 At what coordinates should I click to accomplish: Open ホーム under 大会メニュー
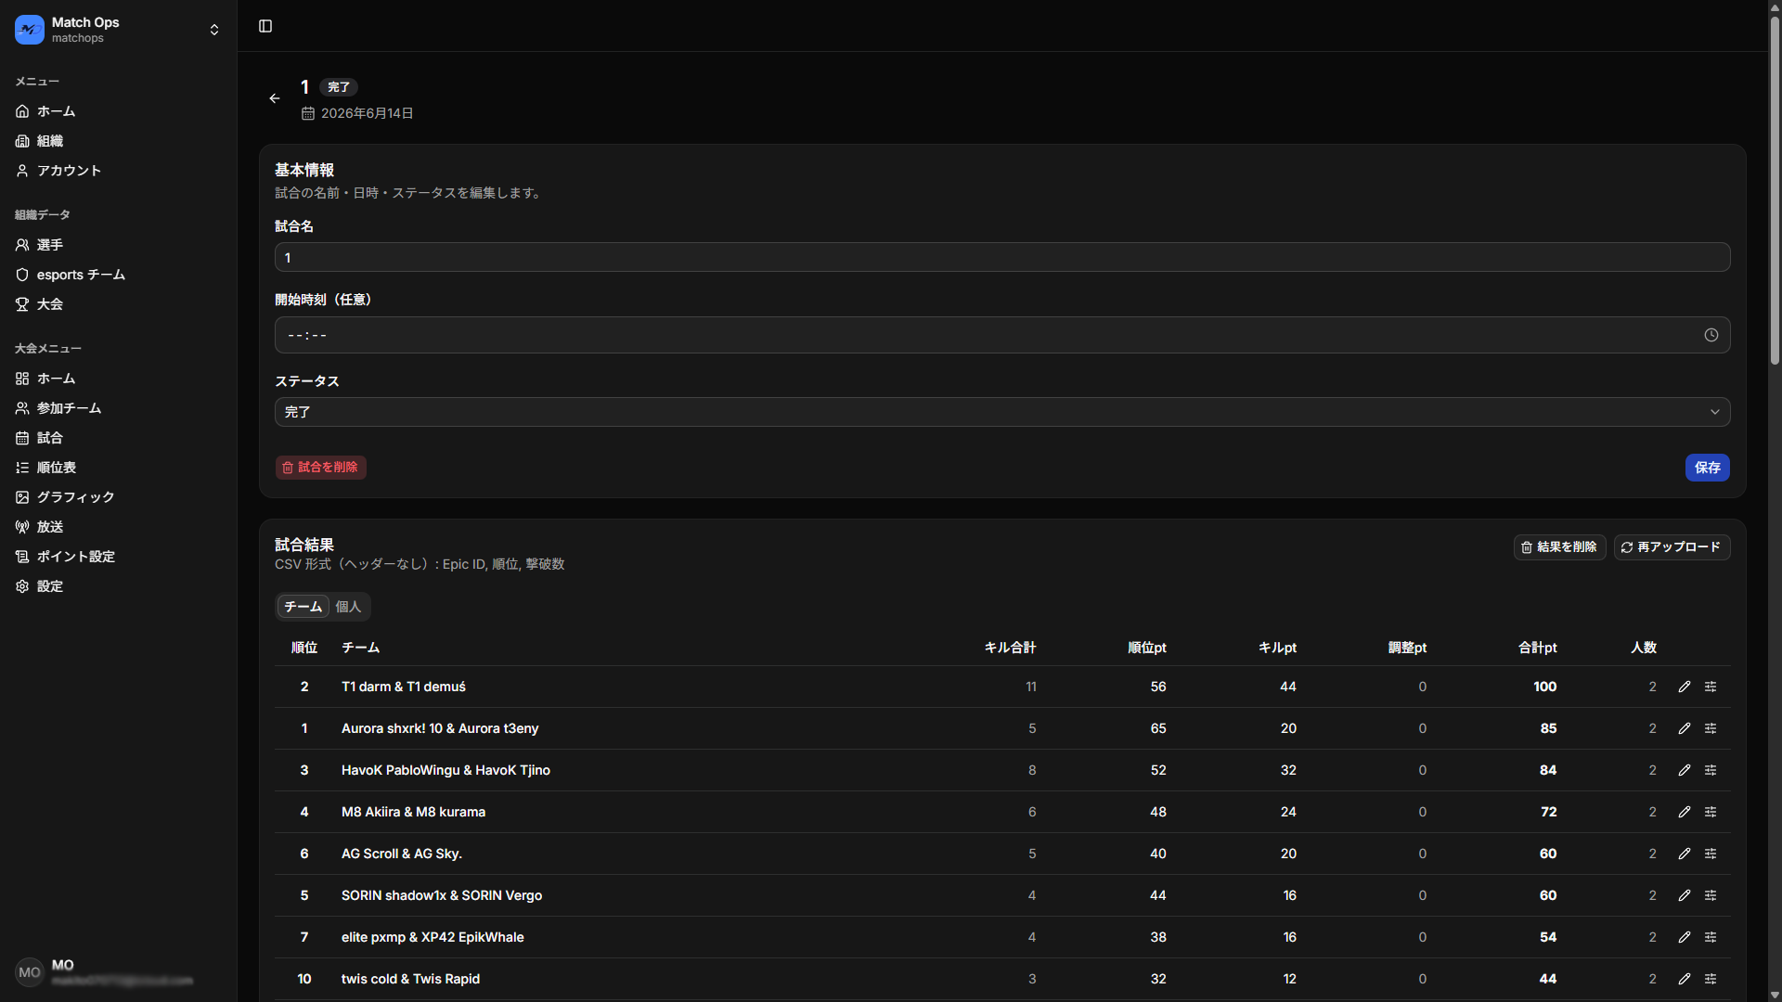tap(119, 379)
